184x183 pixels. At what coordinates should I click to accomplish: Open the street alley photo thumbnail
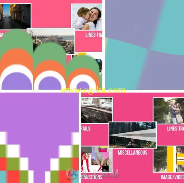click(x=15, y=17)
